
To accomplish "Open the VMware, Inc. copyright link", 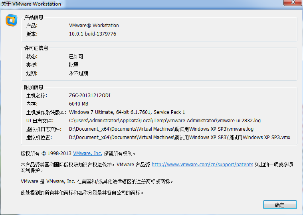I will point(87,153).
